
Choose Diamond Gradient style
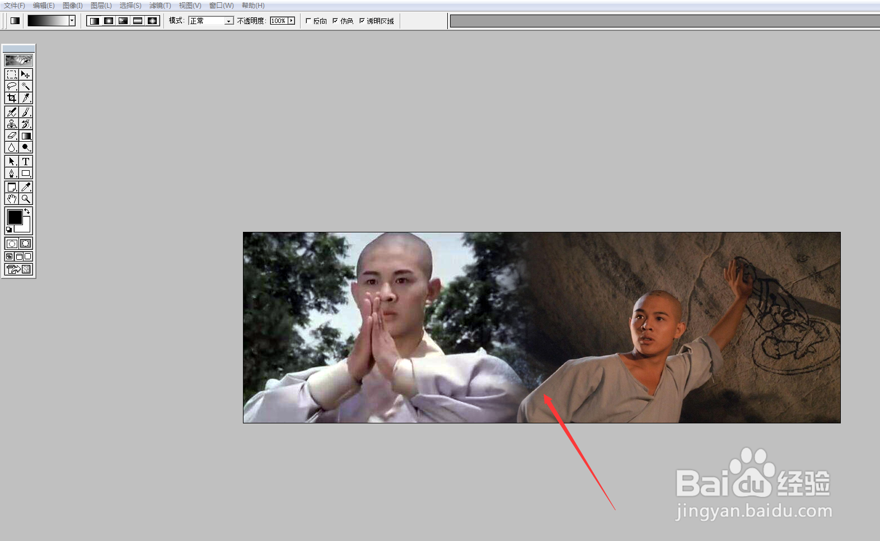click(x=153, y=21)
